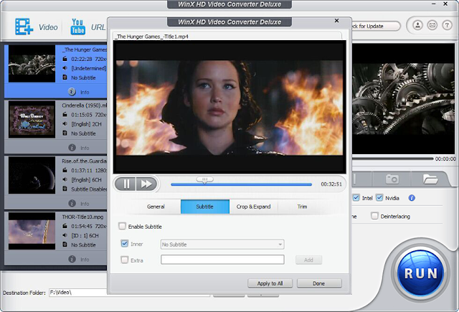The width and height of the screenshot is (459, 312).
Task: Check the Extra subtitle checkbox
Action: 124,260
